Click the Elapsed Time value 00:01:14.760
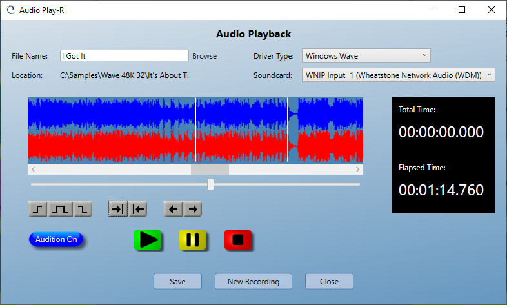 (x=441, y=190)
